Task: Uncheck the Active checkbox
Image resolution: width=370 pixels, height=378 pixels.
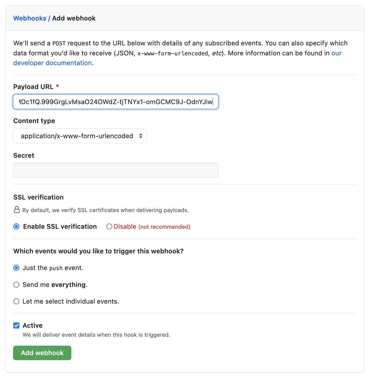Action: click(16, 325)
